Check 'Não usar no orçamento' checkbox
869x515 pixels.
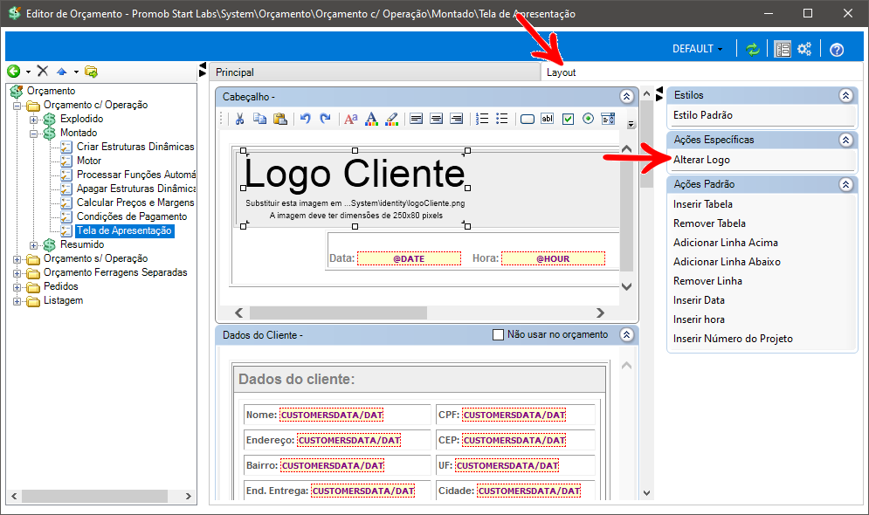point(498,334)
